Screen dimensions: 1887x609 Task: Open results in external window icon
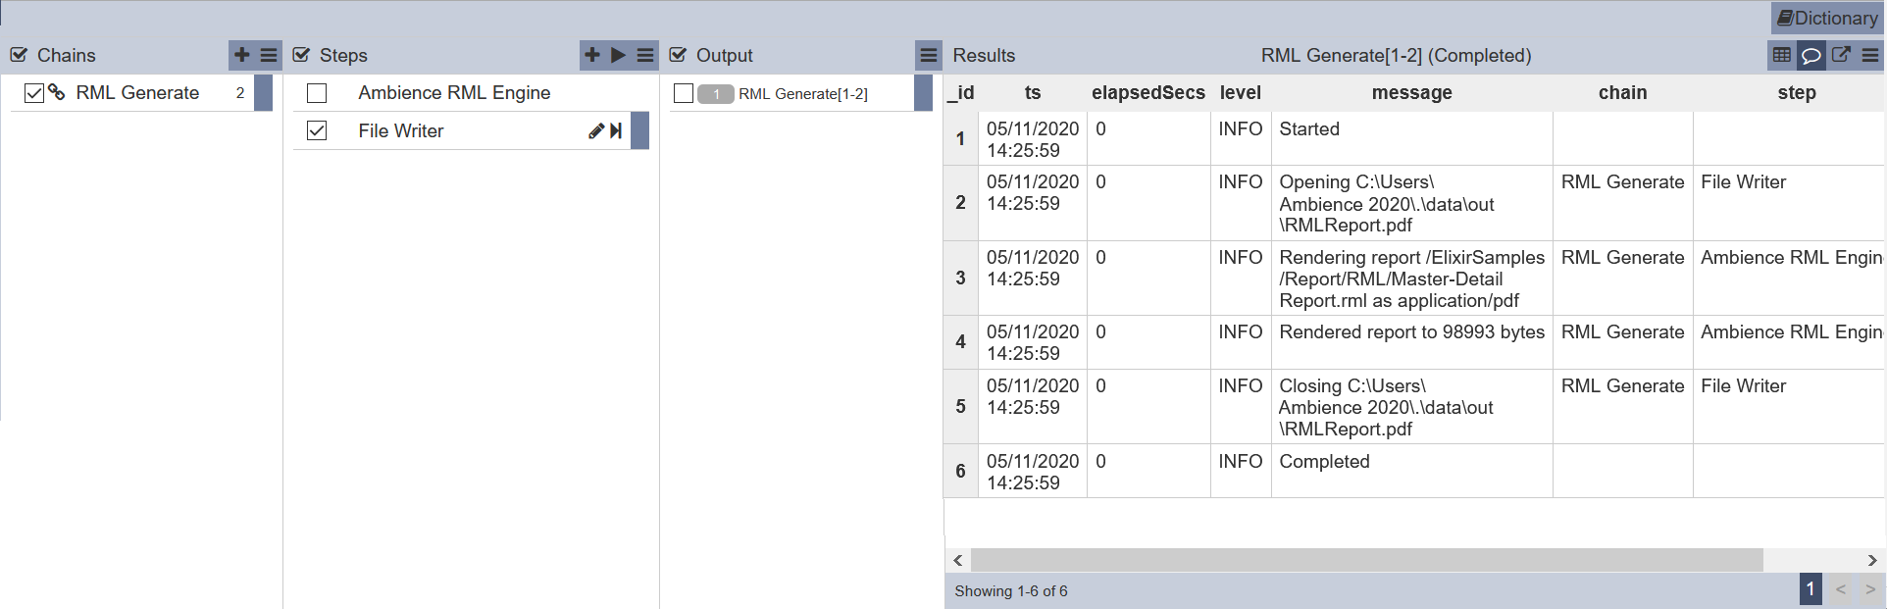(x=1841, y=55)
